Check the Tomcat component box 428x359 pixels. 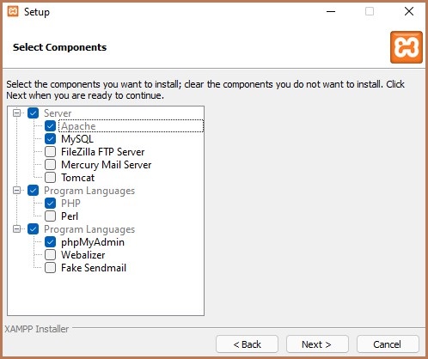click(50, 178)
